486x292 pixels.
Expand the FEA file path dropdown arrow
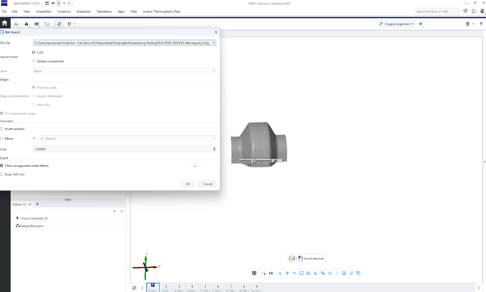click(213, 43)
